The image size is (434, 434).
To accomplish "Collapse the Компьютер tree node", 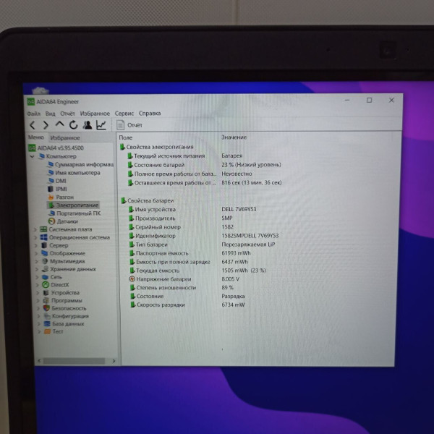I will pyautogui.click(x=32, y=156).
